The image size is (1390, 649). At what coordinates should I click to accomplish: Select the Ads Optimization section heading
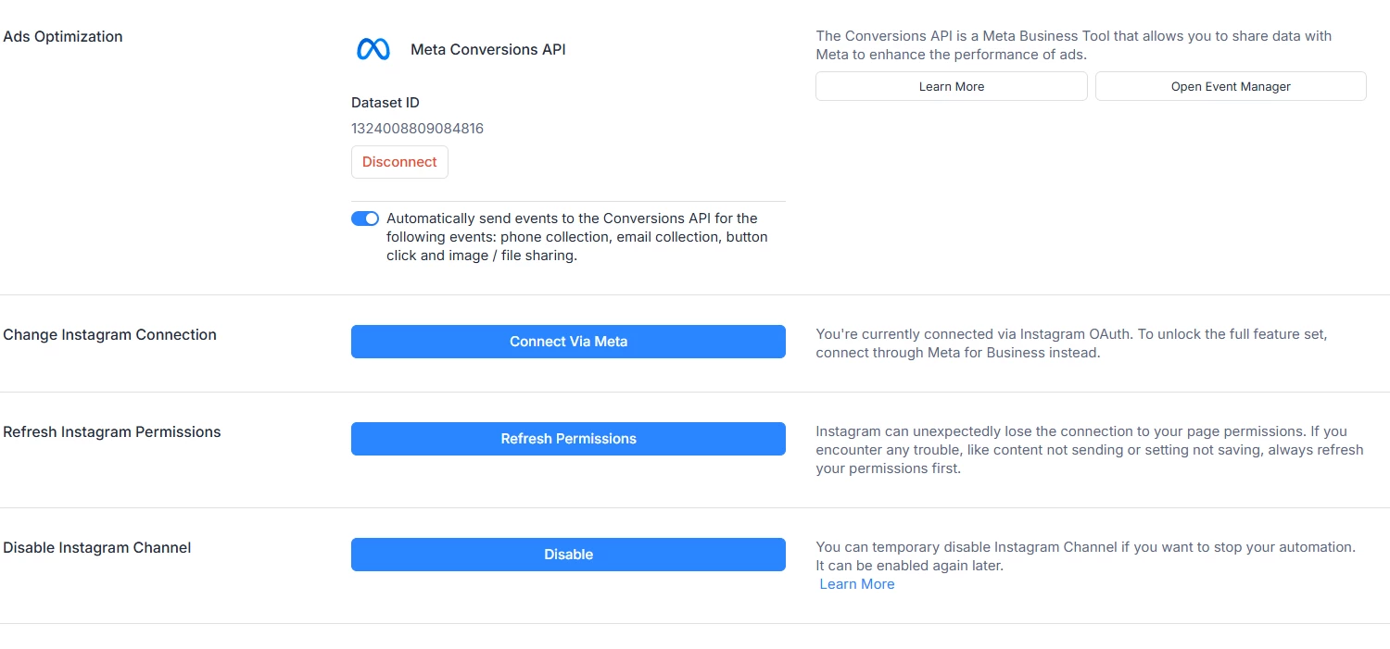tap(63, 37)
